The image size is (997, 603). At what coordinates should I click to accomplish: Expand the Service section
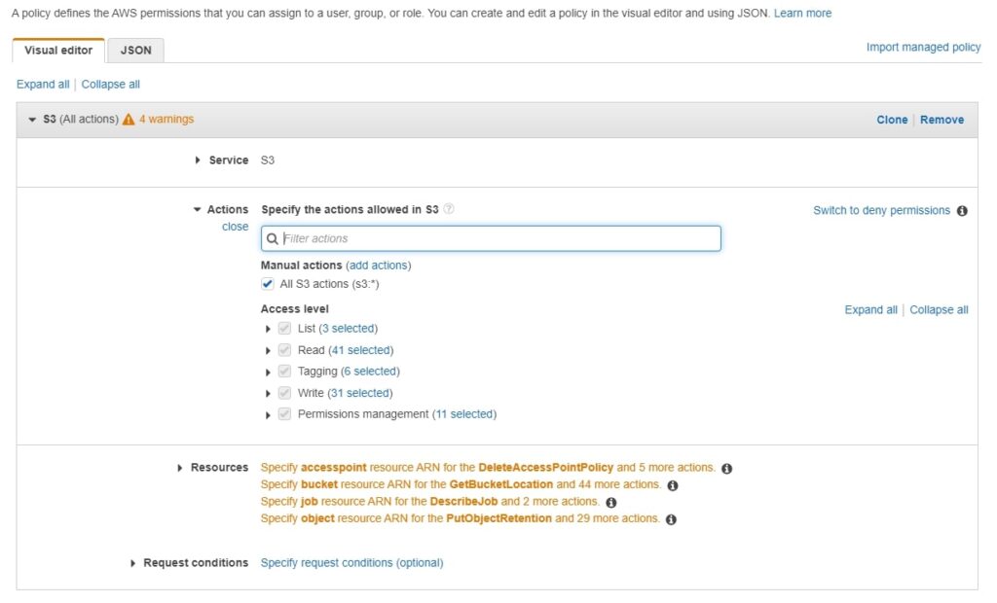(x=198, y=160)
